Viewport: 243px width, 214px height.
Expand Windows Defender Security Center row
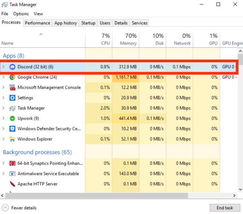tap(4, 129)
